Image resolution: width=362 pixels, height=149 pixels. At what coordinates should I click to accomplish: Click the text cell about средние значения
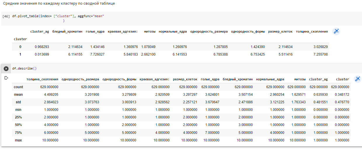click(59, 3)
